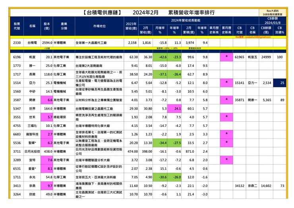Click the CB餘額 2024/03/8 header
The image size is (294, 208).
273,20
